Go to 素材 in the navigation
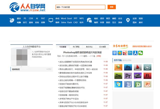The height and width of the screenshot is (109, 160). [x=140, y=22]
